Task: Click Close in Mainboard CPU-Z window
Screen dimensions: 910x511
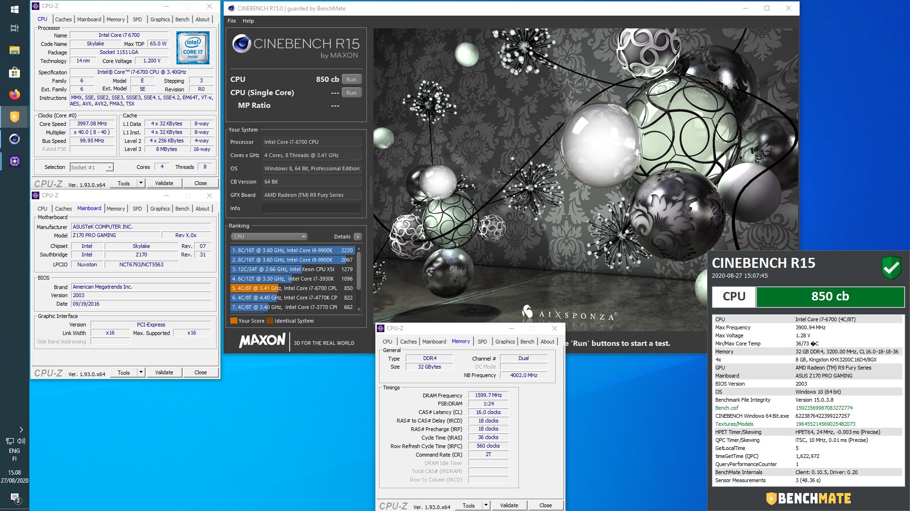Action: tap(200, 372)
